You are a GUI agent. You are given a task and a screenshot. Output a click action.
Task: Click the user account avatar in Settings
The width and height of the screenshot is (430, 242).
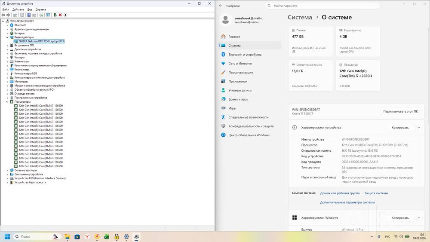(225, 20)
